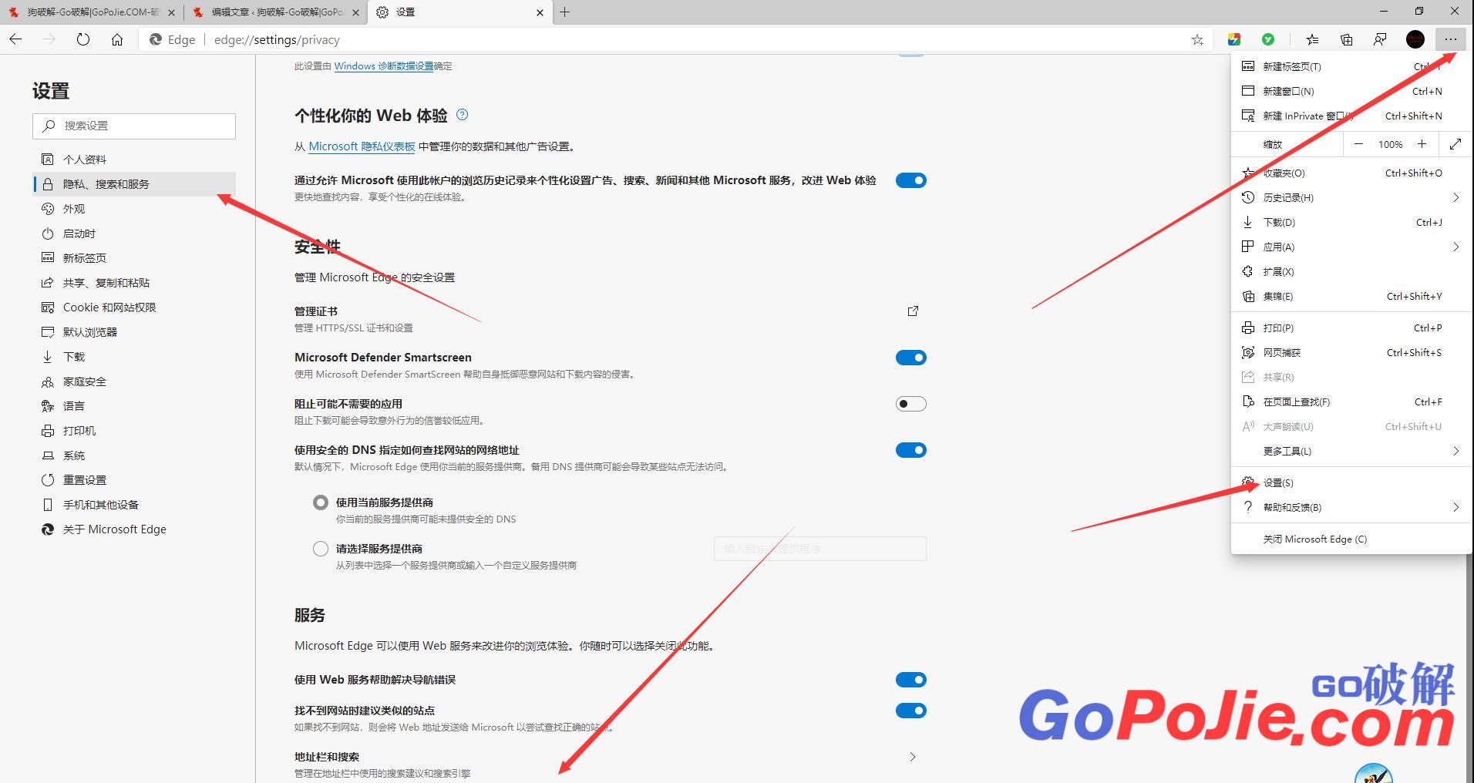Open 下载 settings section in sidebar
Screen dimensions: 1474x783
134,357
